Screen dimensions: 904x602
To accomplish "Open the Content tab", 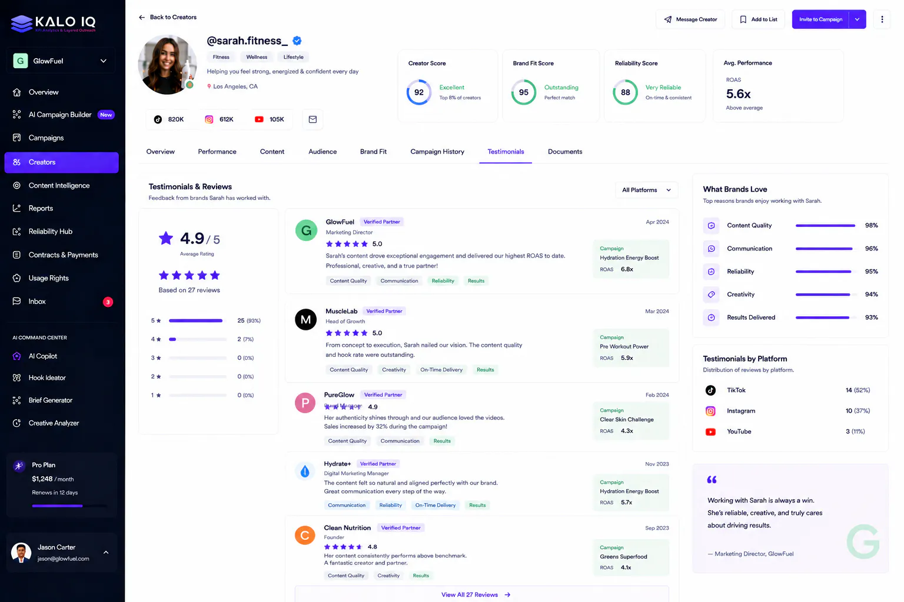I will point(272,152).
